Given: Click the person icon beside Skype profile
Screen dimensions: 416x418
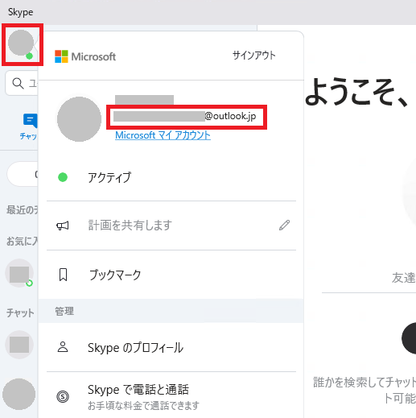Looking at the screenshot, I should point(63,347).
